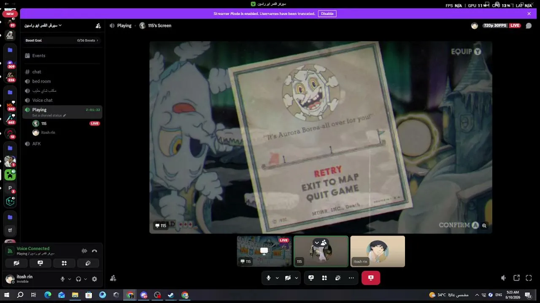Open Microsoft Edge from the taskbar
The image size is (540, 303).
point(48,295)
